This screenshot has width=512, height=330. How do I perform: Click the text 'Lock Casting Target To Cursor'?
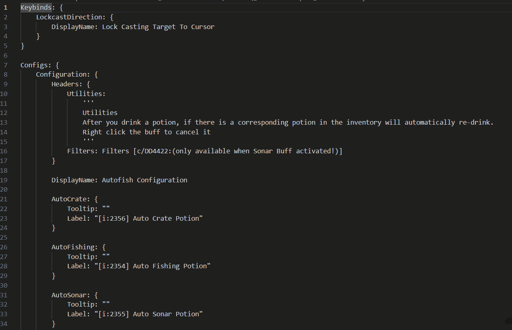coord(158,27)
